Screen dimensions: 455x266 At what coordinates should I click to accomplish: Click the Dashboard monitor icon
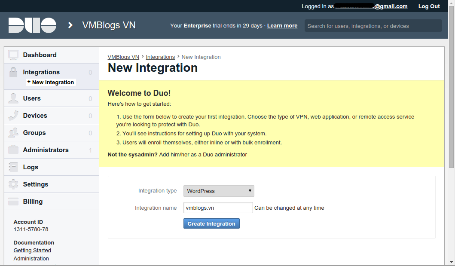click(13, 55)
